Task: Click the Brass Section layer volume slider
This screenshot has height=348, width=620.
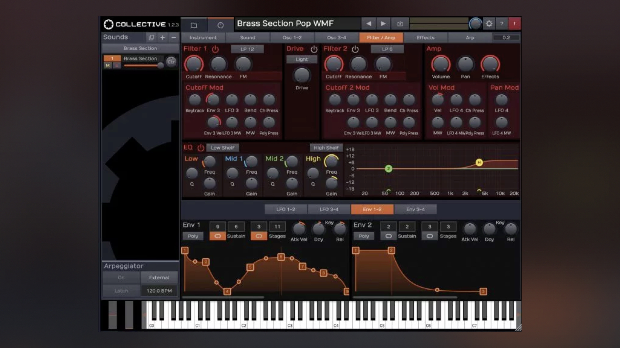Action: [x=144, y=65]
